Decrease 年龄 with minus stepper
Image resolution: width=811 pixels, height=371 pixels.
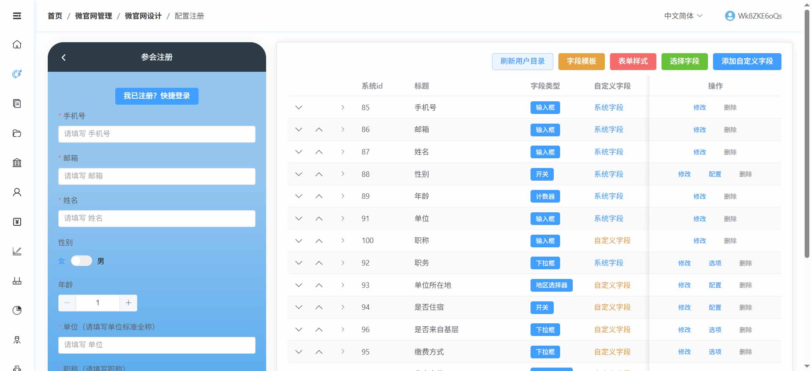tap(67, 303)
